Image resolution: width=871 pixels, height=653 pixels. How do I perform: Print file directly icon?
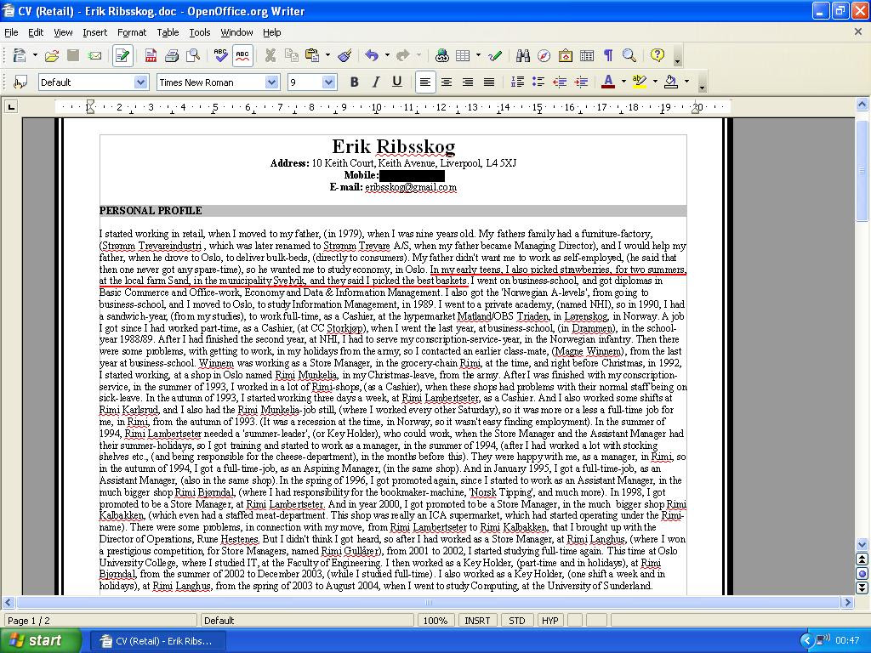[x=172, y=55]
